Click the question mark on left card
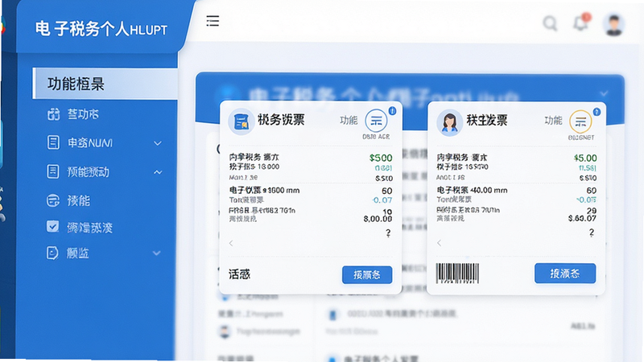The image size is (644, 362). [x=388, y=233]
